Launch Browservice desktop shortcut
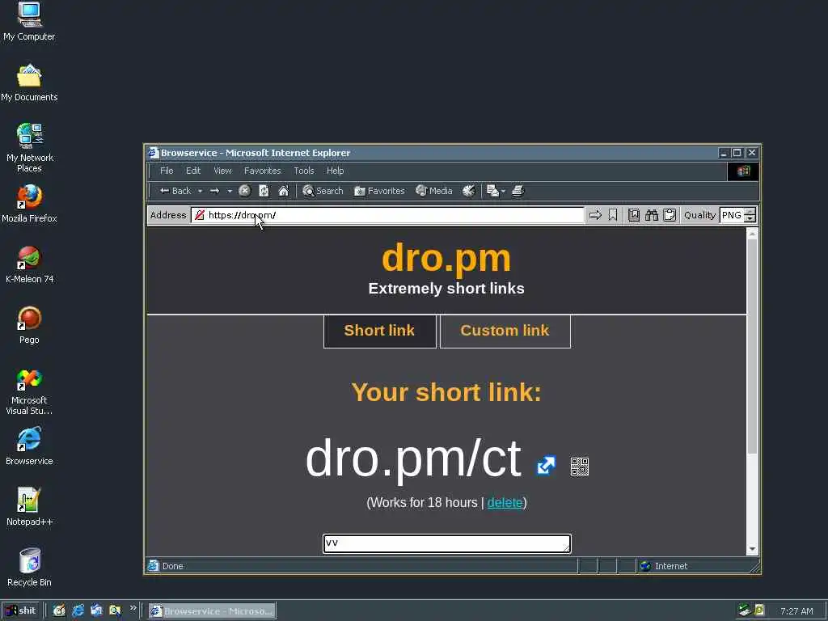The height and width of the screenshot is (621, 828). pyautogui.click(x=29, y=446)
